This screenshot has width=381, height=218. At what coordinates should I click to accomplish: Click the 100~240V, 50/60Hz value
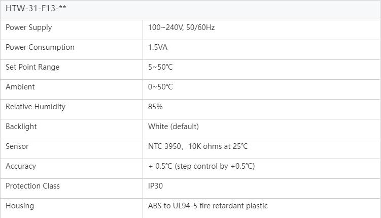click(x=181, y=27)
